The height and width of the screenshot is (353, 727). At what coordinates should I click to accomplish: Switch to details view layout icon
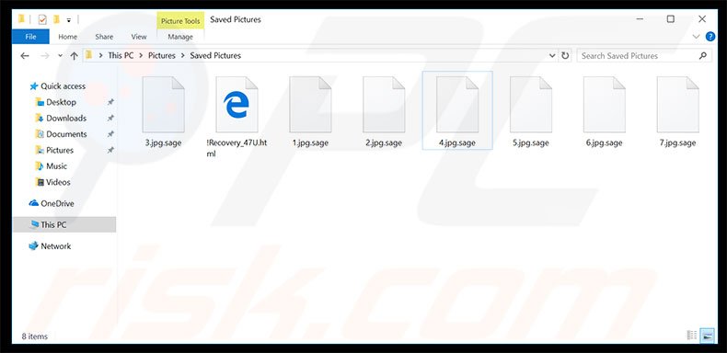[692, 336]
